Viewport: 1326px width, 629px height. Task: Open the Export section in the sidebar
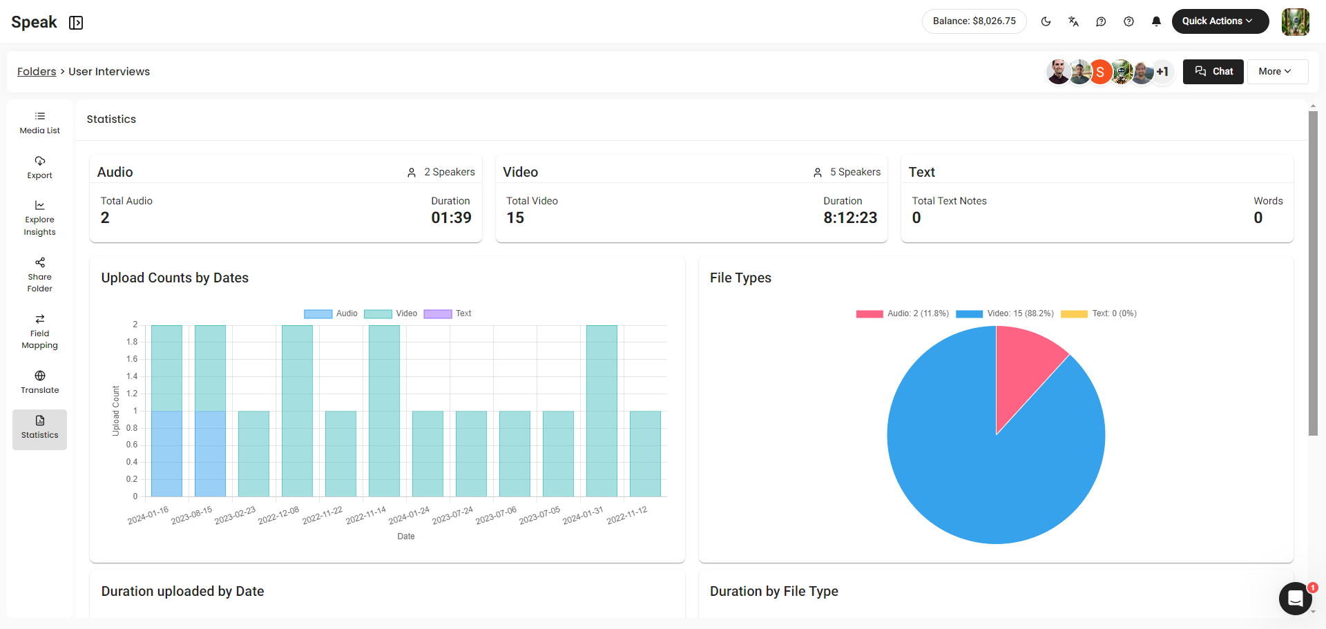click(x=39, y=167)
